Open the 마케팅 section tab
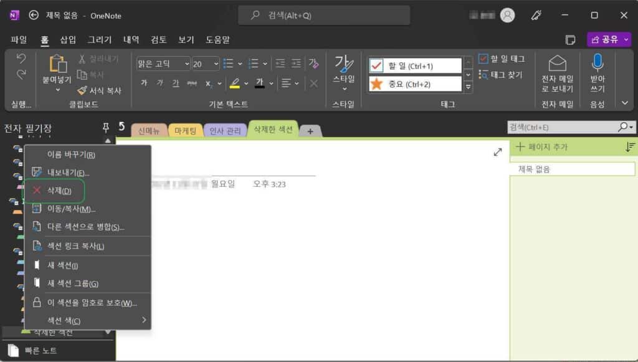This screenshot has height=362, width=638. point(185,131)
